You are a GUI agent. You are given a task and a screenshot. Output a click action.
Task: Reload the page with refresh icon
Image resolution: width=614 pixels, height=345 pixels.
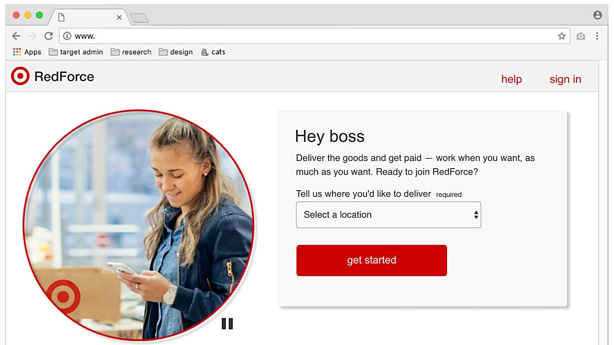point(48,36)
